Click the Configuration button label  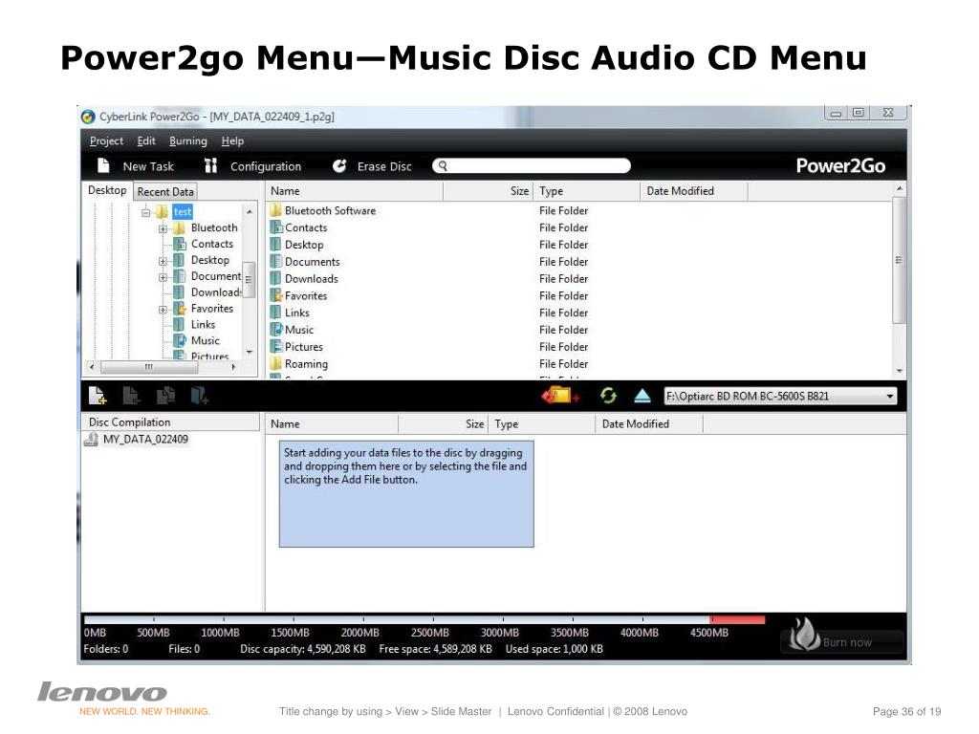266,166
